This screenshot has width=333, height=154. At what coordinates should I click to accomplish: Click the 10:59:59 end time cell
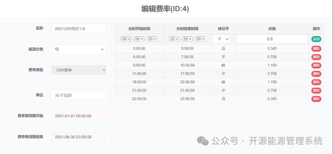click(x=187, y=65)
